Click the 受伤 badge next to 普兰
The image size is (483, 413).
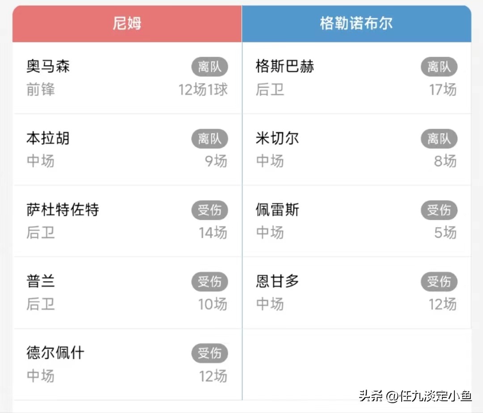(210, 282)
